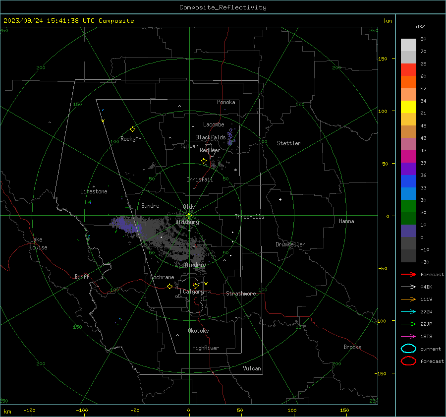The image size is (446, 417).
Task: Click the Innisfail city label
Action: (x=200, y=179)
